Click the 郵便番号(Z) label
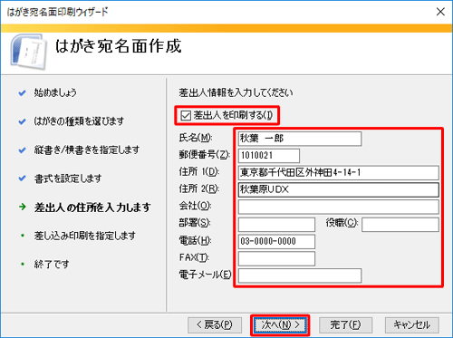Image resolution: width=453 pixels, height=338 pixels. [x=205, y=155]
